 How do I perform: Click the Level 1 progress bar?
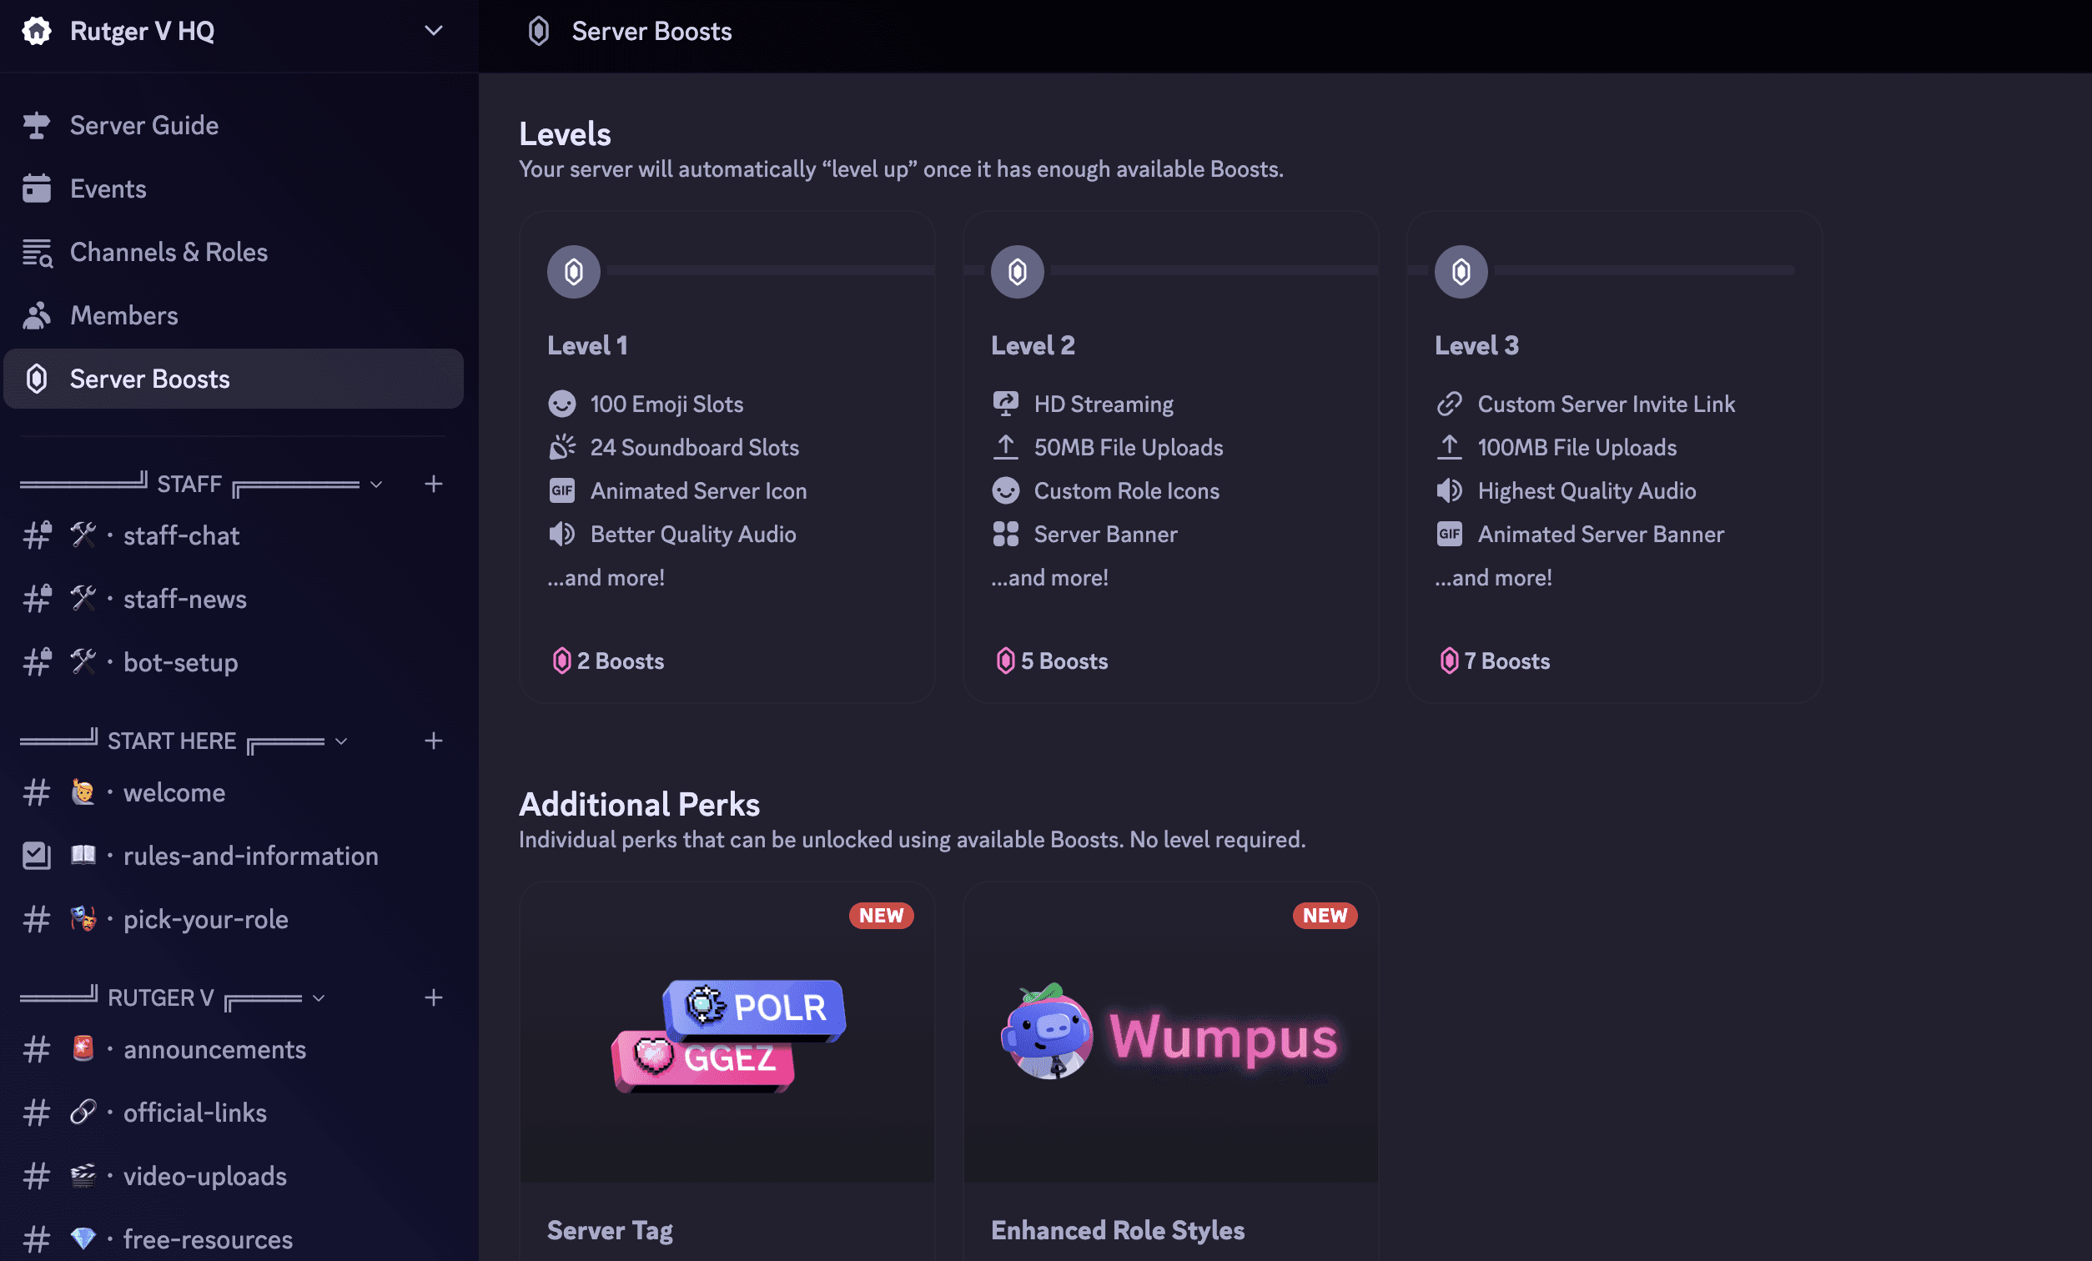pos(770,270)
